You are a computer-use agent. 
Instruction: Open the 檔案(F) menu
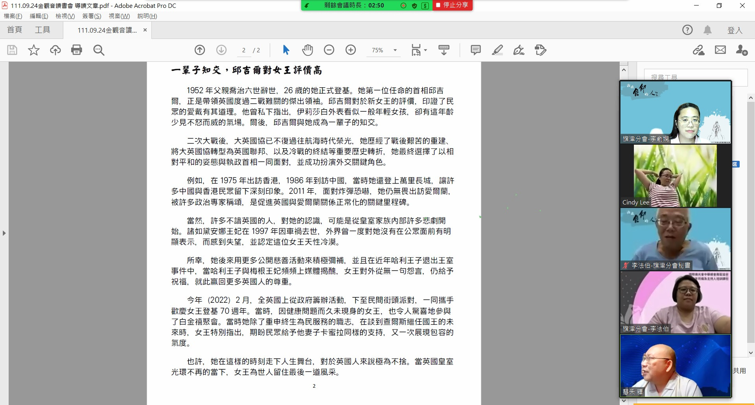(x=13, y=16)
